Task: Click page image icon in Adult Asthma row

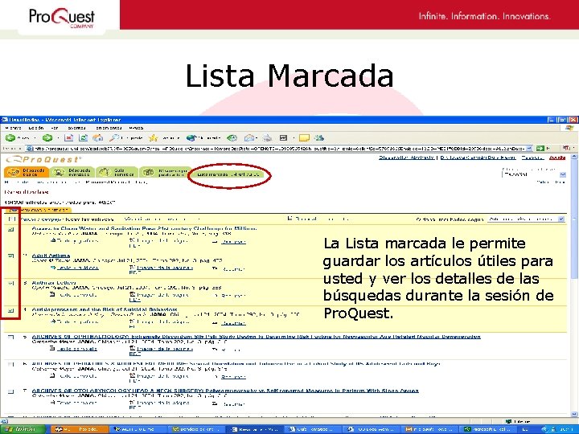Action: tap(132, 268)
